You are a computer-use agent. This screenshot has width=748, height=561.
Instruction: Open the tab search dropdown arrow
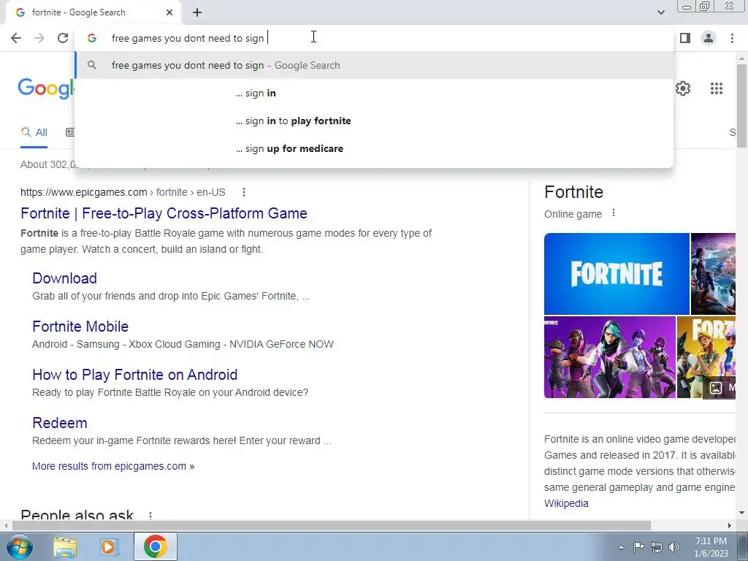point(660,12)
